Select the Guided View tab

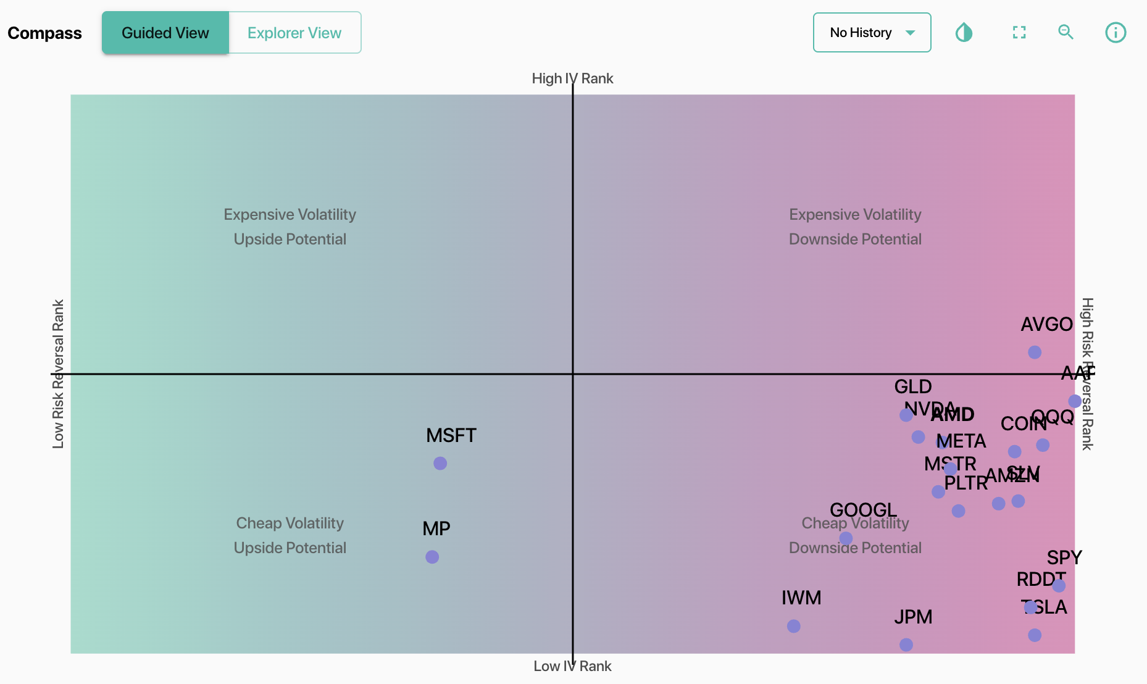pos(165,33)
